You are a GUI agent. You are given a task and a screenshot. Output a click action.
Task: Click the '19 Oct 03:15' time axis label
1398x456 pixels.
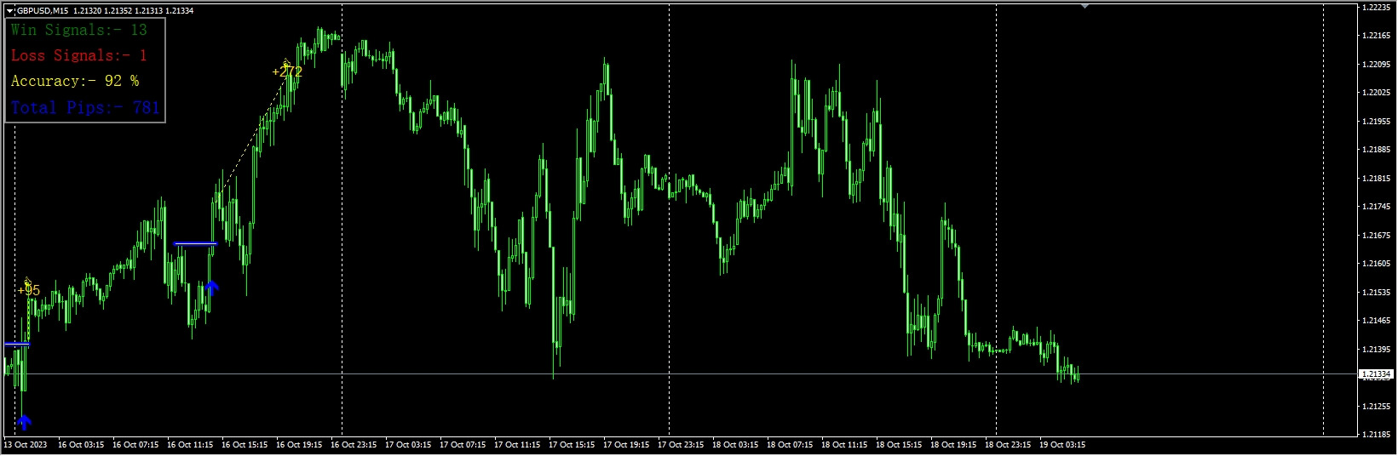[x=1062, y=445]
